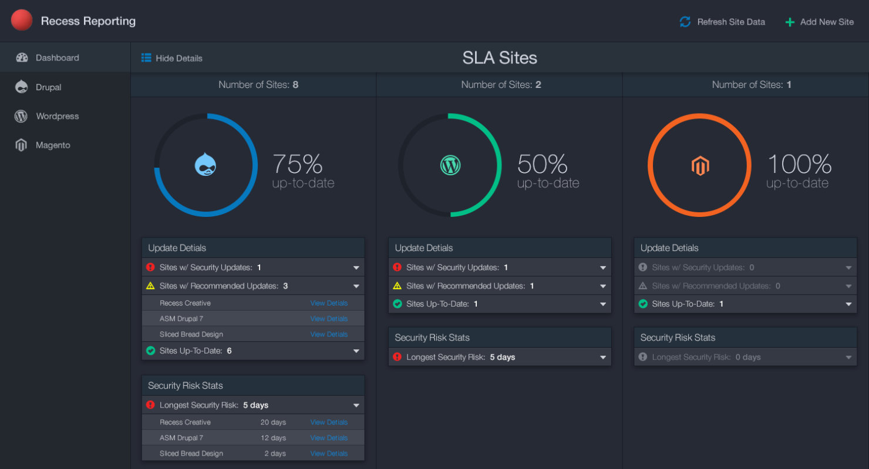
Task: Click the grey warning icon for Magento recommended updates
Action: pos(643,286)
